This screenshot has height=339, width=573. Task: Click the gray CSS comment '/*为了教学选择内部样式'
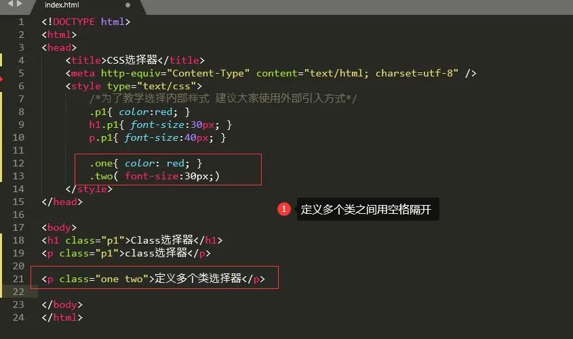[x=149, y=99]
